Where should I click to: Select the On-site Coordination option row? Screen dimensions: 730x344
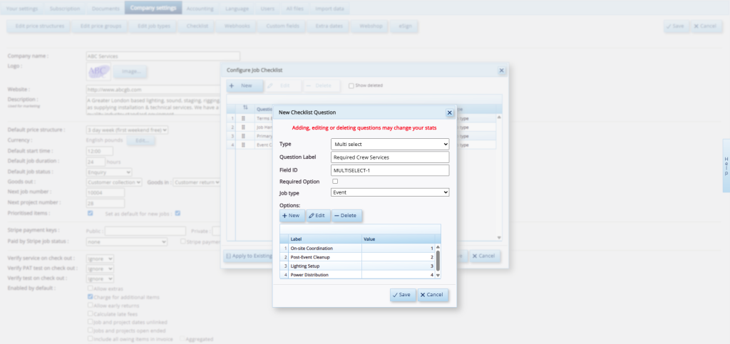[x=358, y=249]
